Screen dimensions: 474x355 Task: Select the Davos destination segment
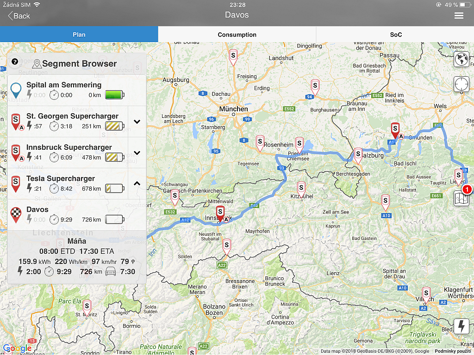(x=65, y=214)
